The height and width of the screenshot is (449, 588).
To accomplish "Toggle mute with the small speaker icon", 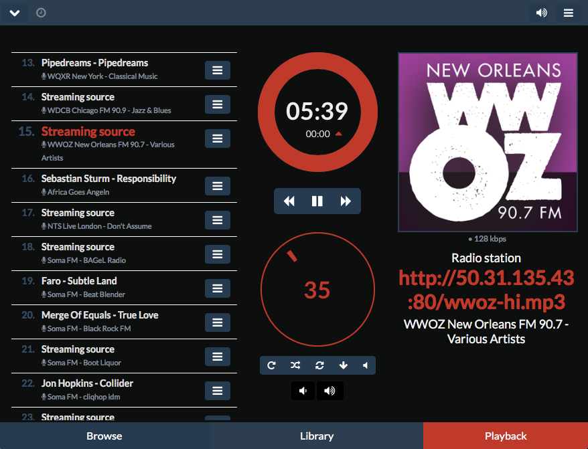I will [365, 365].
